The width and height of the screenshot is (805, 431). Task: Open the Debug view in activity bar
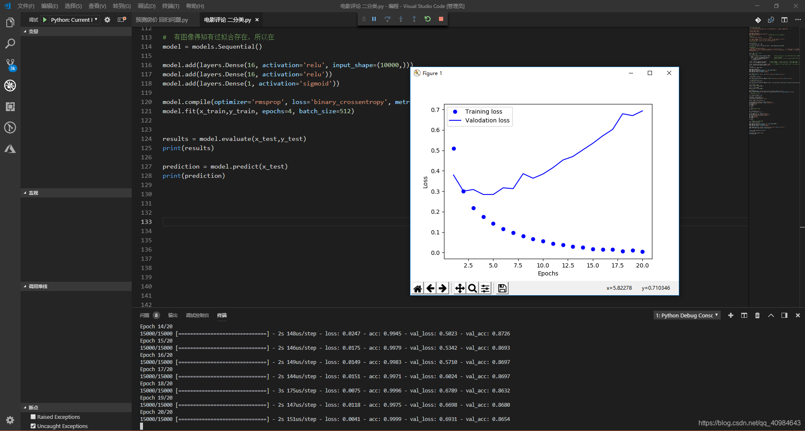click(10, 86)
